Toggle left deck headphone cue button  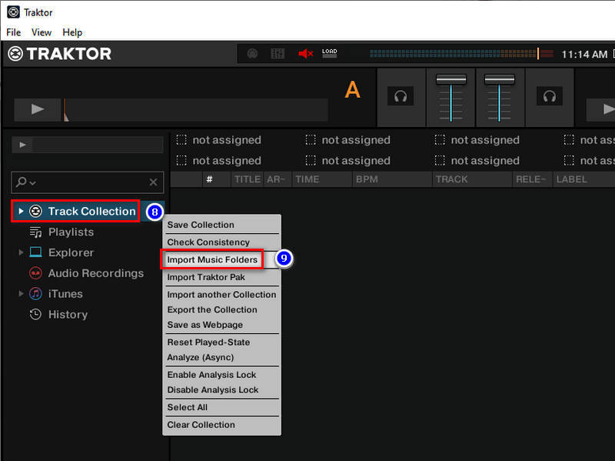(x=401, y=96)
